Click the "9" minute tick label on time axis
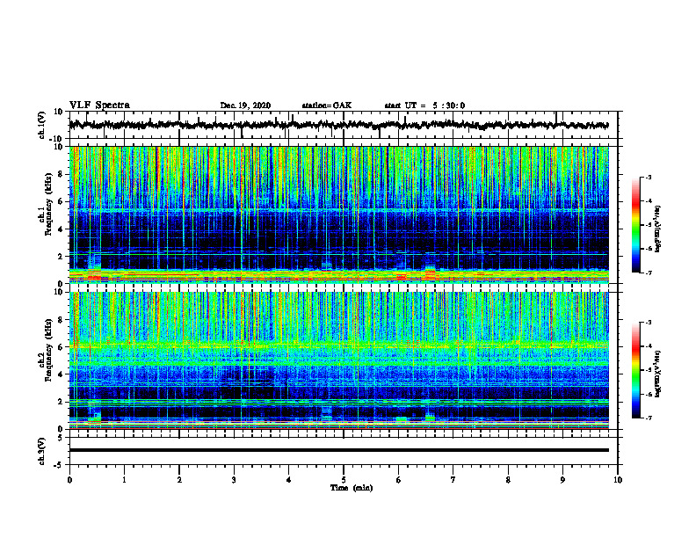This screenshot has width=696, height=538. [562, 480]
